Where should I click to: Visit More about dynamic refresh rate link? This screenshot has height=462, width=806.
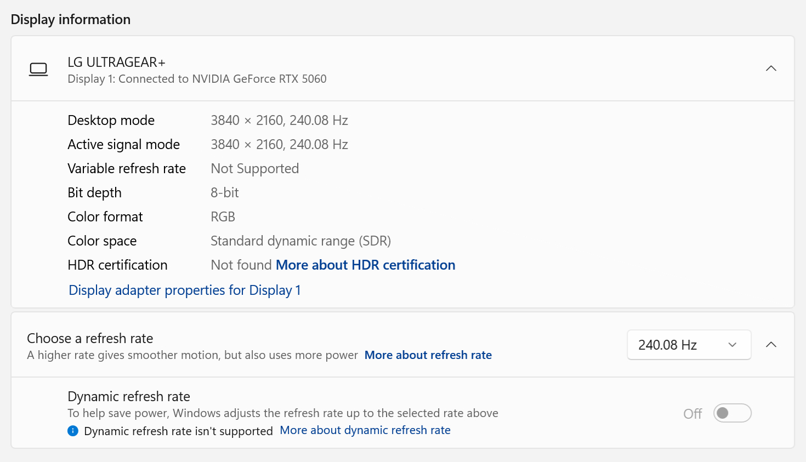[365, 430]
